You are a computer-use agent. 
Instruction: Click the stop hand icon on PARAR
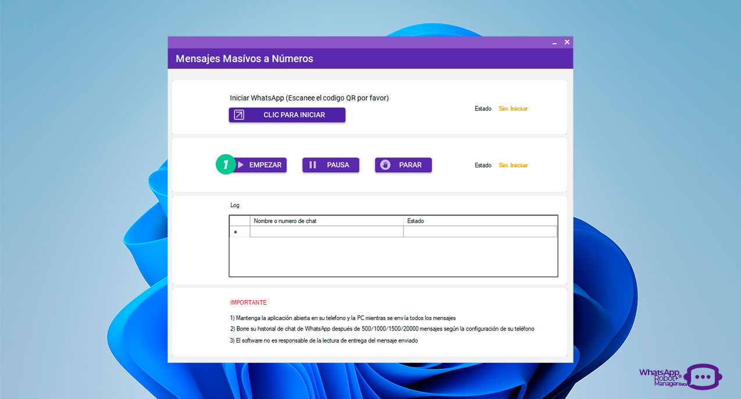click(x=385, y=165)
